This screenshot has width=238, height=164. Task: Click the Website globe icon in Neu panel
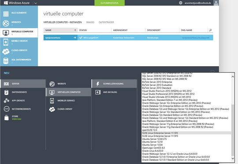pyautogui.click(x=52, y=84)
